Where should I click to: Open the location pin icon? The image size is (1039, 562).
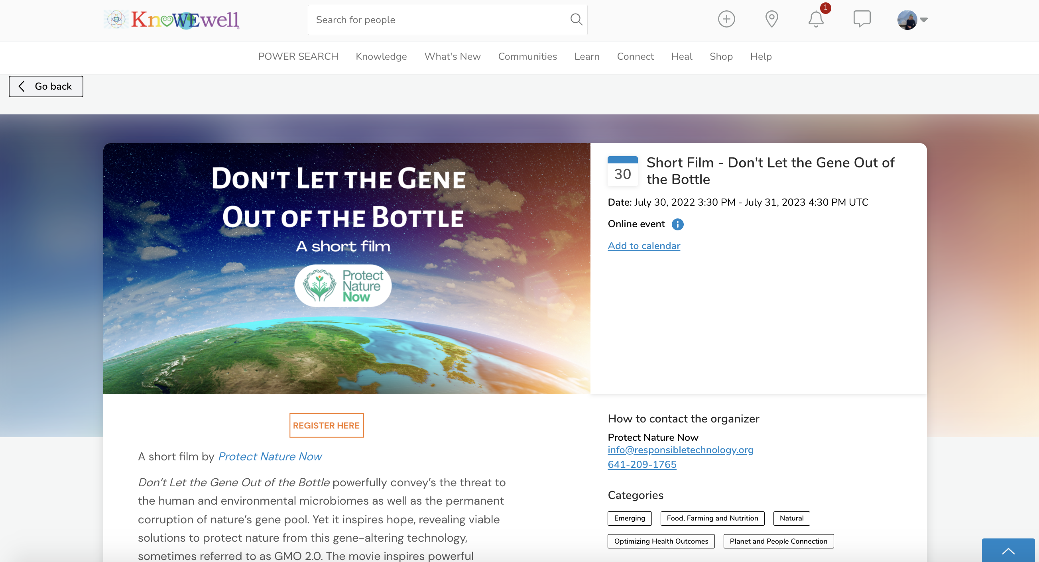(771, 19)
